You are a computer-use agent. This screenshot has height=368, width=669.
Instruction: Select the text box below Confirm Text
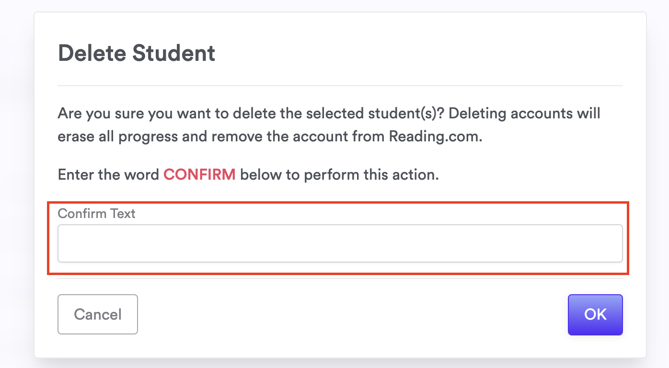340,243
